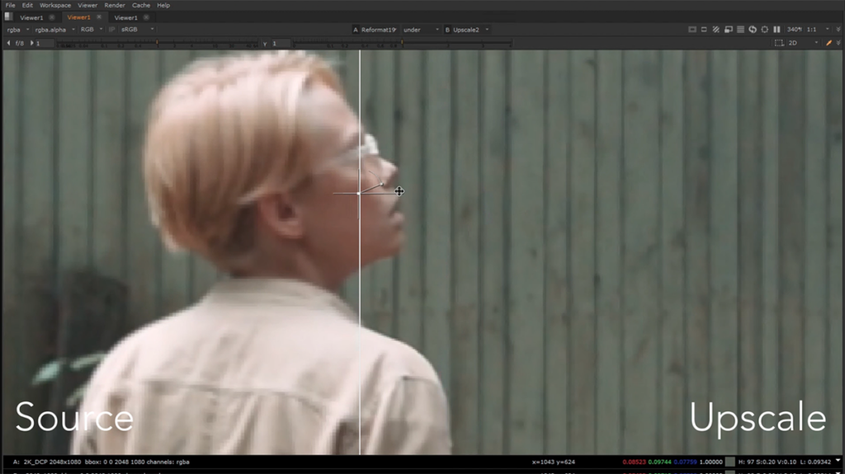845x474 pixels.
Task: Click the Y gamma toggle button
Action: 265,44
